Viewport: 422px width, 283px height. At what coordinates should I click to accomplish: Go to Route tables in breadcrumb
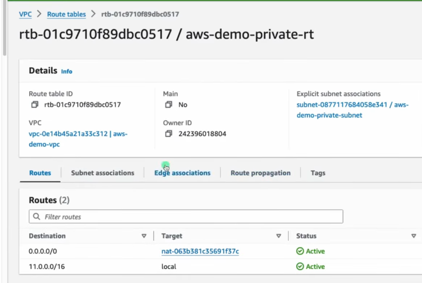[66, 14]
